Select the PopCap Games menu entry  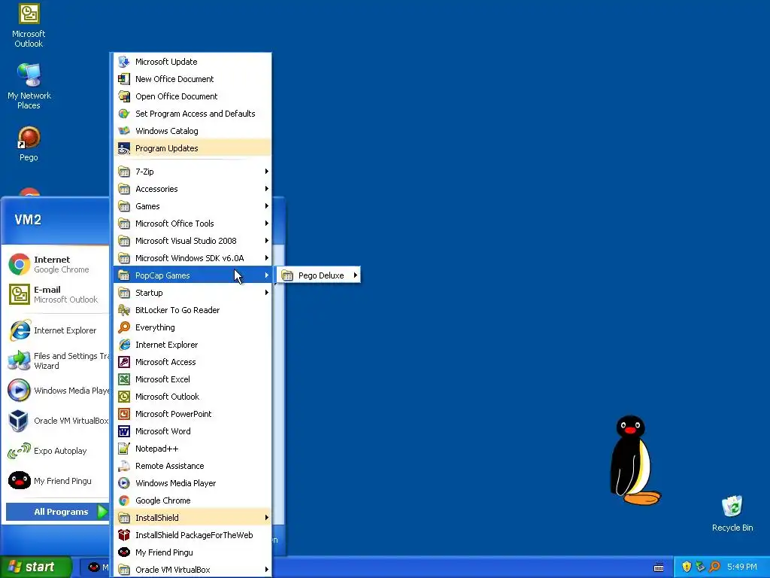click(192, 275)
